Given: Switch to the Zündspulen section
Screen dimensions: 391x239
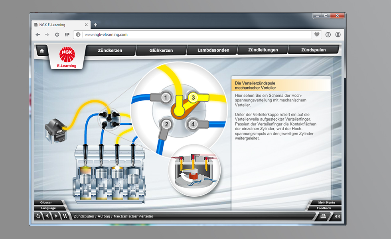Looking at the screenshot, I should [x=314, y=50].
